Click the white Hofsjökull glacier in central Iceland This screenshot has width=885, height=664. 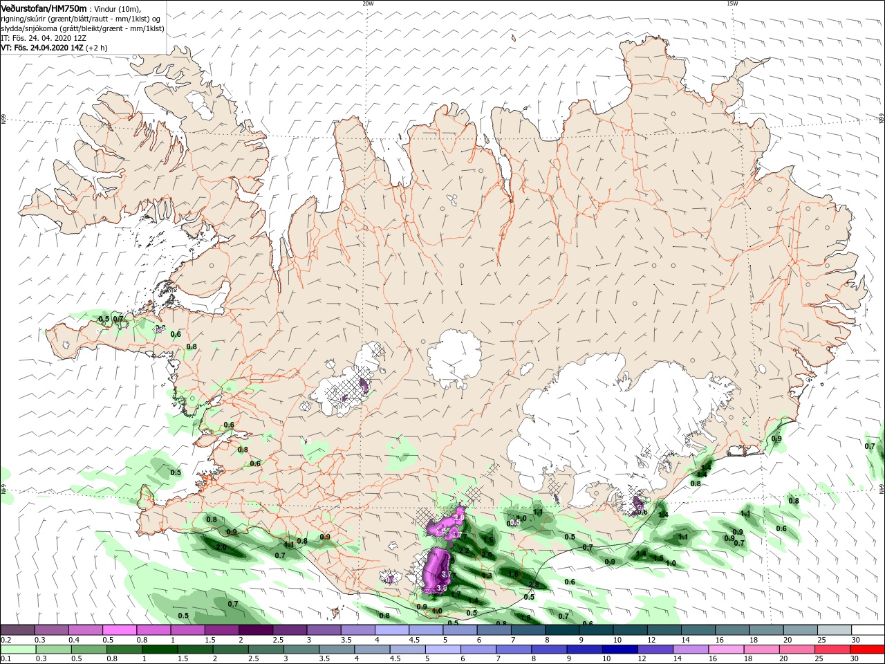click(x=454, y=358)
